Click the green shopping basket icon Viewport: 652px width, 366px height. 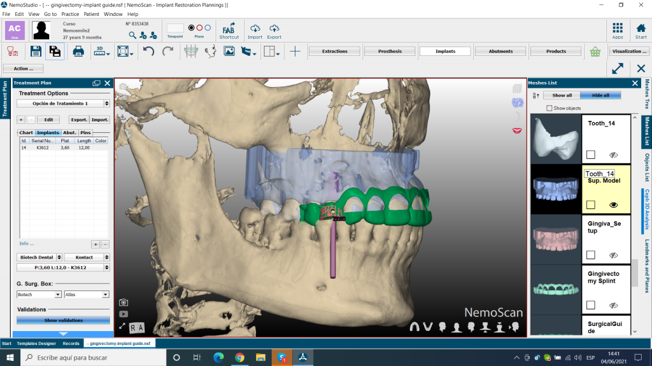click(595, 51)
